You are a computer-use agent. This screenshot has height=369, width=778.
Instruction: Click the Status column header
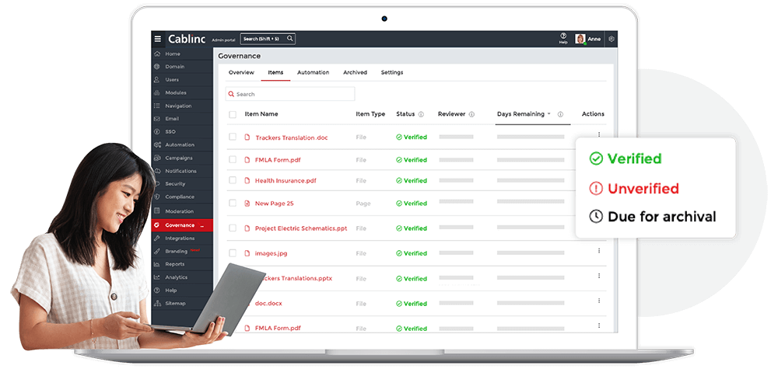(x=405, y=114)
